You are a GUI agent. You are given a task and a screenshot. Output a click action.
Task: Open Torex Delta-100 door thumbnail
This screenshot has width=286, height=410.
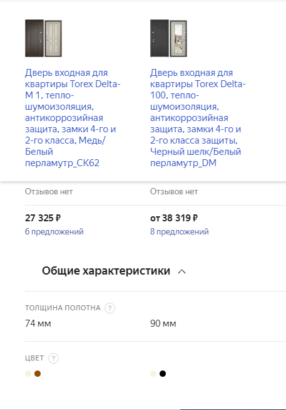(x=168, y=38)
